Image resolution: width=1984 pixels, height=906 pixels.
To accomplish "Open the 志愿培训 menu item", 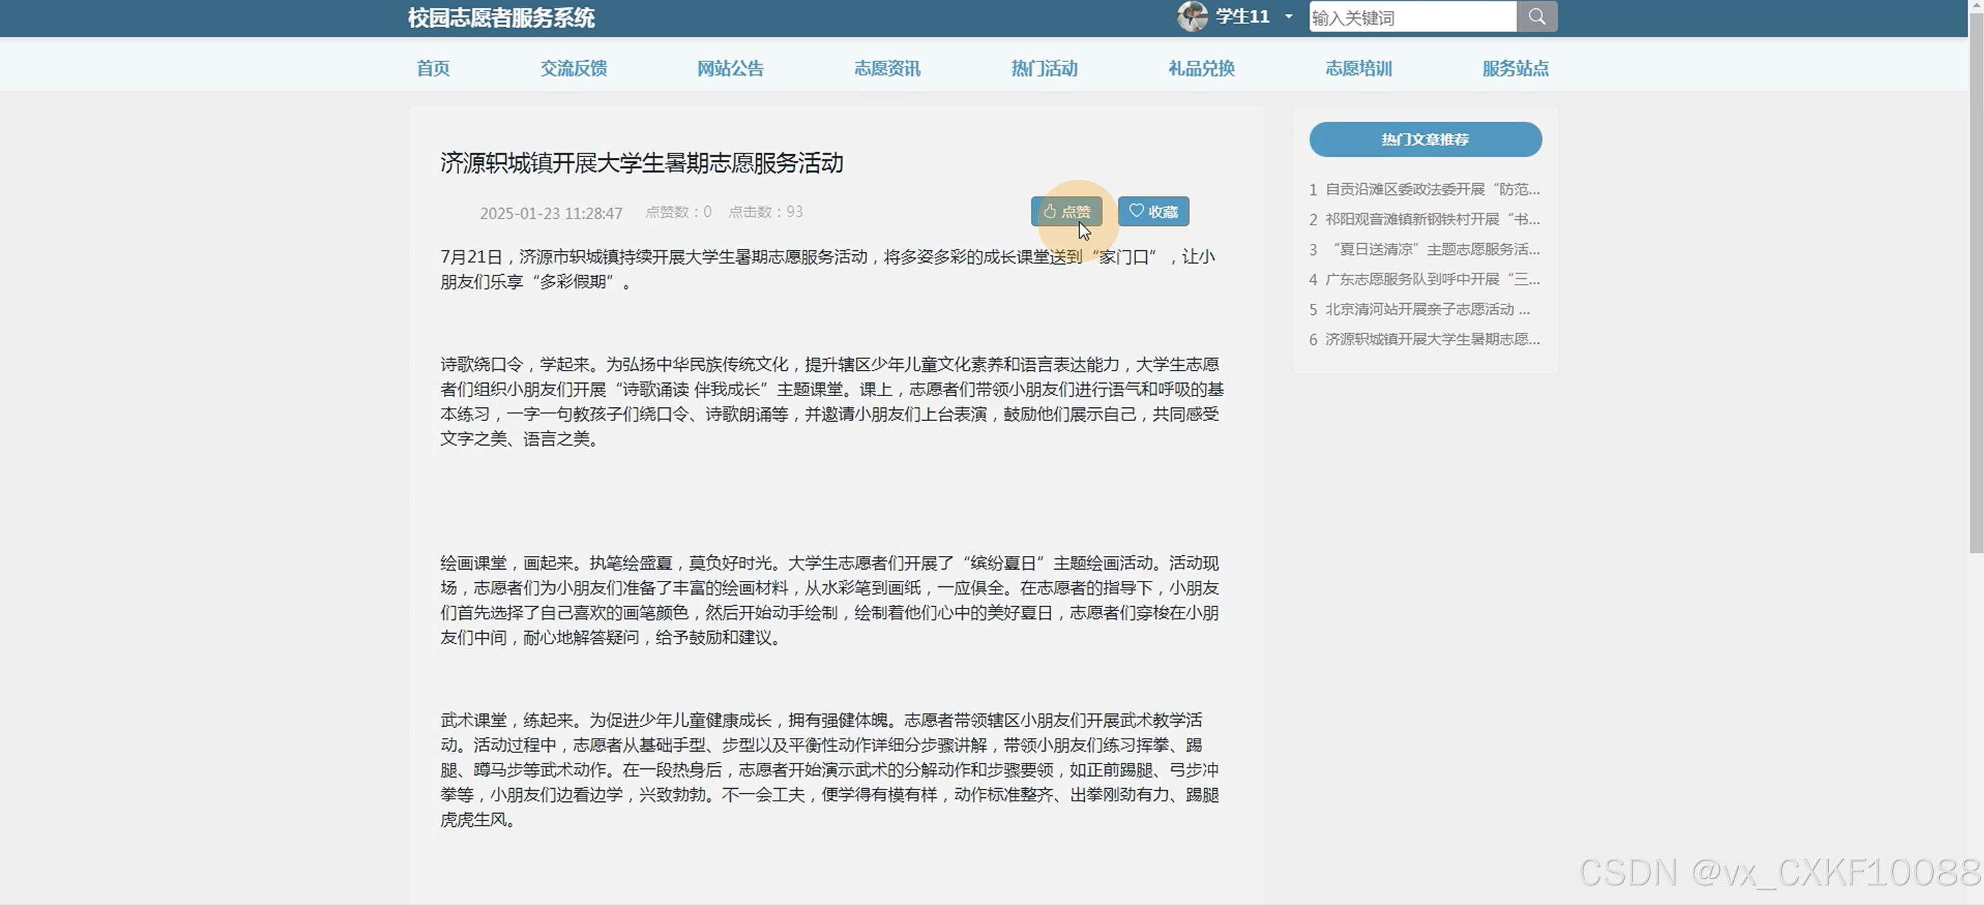I will click(1359, 68).
